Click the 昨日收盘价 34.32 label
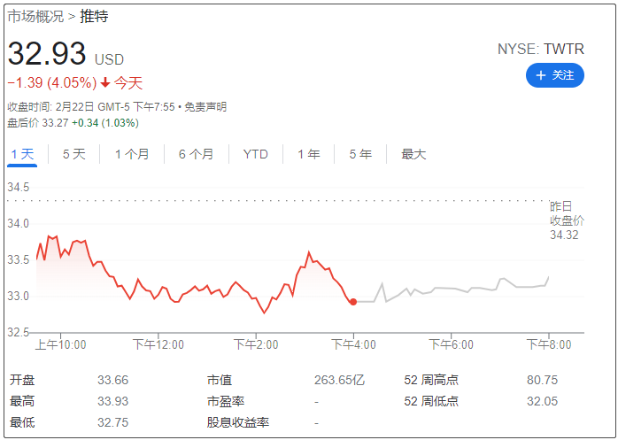The width and height of the screenshot is (618, 440). coord(567,220)
